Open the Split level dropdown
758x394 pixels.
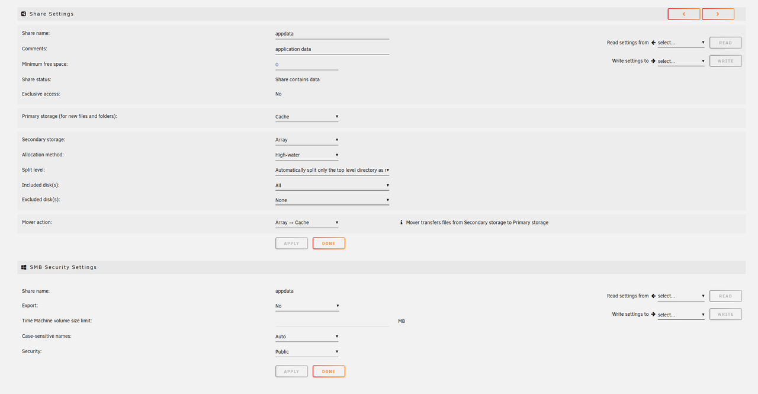pyautogui.click(x=332, y=170)
